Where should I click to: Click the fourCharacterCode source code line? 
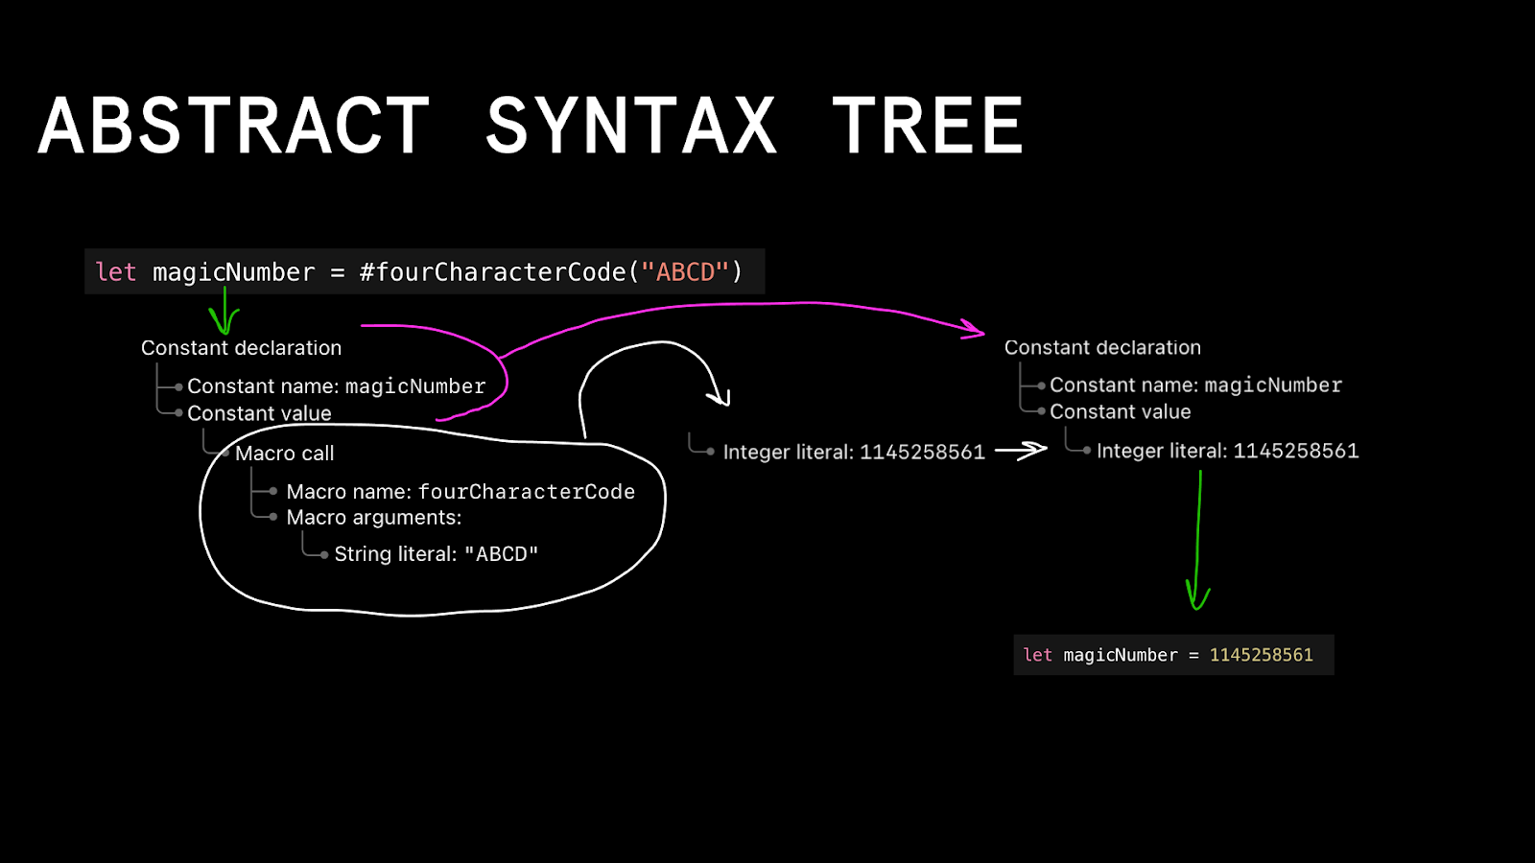pos(424,271)
